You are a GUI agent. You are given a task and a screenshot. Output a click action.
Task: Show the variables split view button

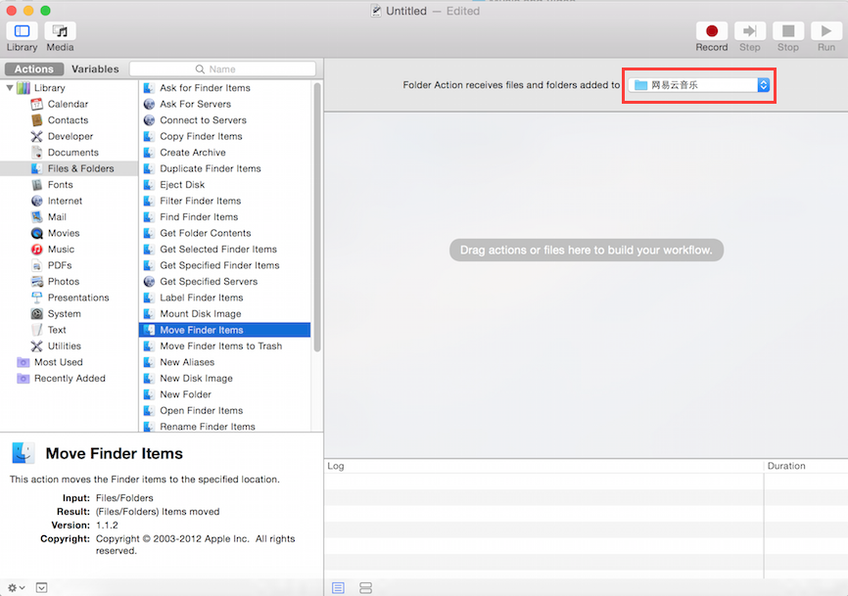click(x=365, y=587)
